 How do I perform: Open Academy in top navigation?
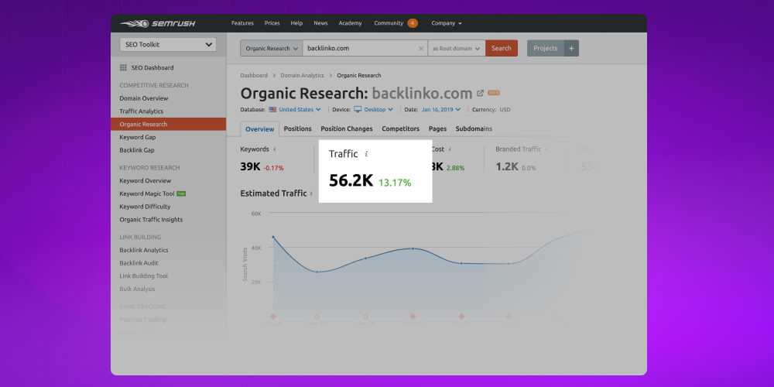click(350, 23)
